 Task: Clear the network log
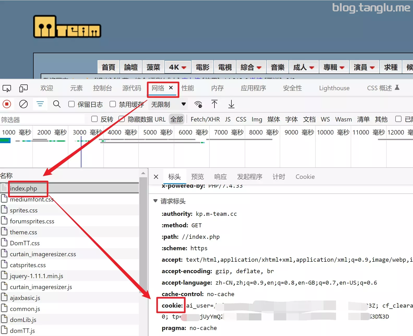23,104
